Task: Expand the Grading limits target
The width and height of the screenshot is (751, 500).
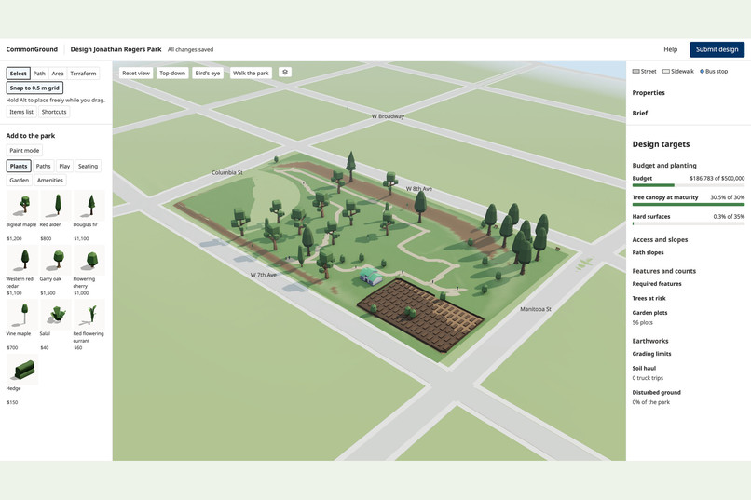Action: 652,354
